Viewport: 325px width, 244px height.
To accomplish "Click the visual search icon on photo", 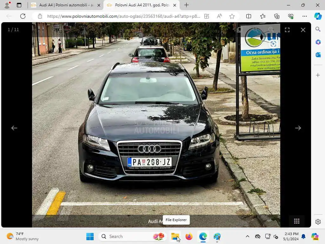I will 273,44.
